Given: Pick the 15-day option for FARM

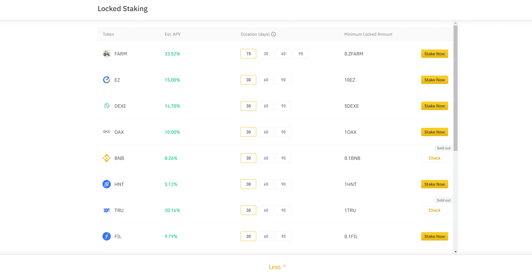Looking at the screenshot, I should [248, 54].
